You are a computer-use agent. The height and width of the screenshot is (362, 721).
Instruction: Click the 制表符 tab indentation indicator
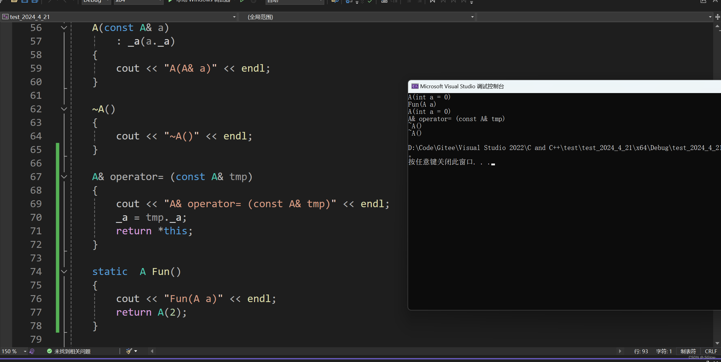point(688,351)
